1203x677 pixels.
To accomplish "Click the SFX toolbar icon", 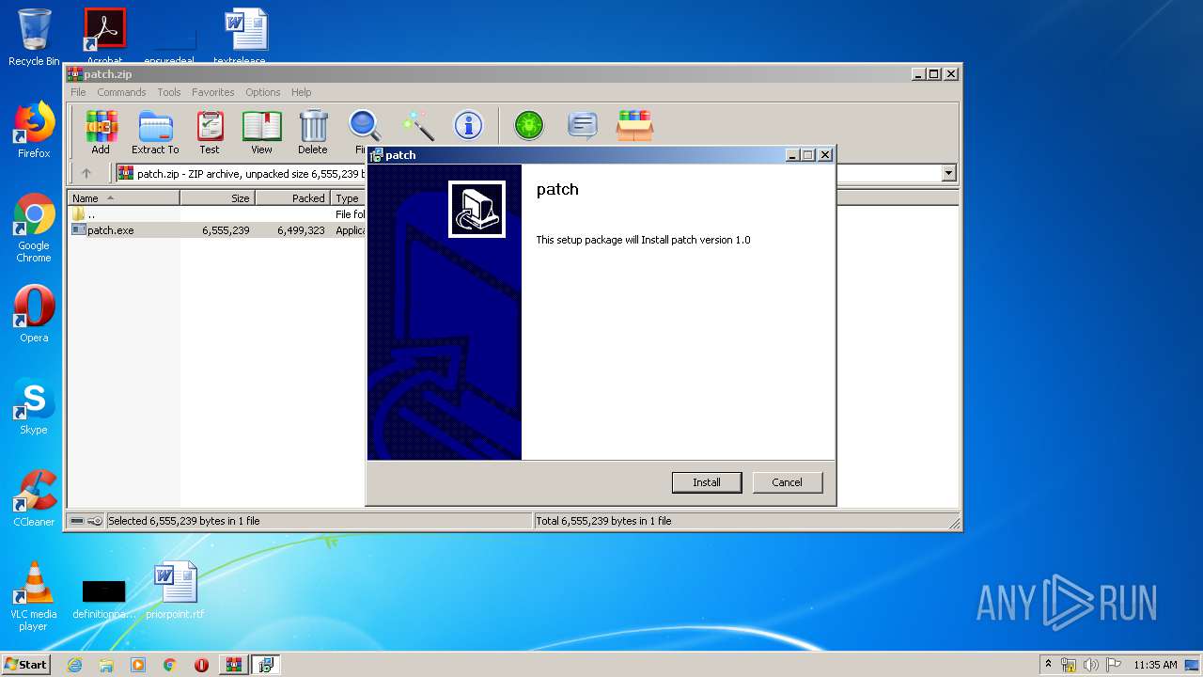I will tap(635, 125).
